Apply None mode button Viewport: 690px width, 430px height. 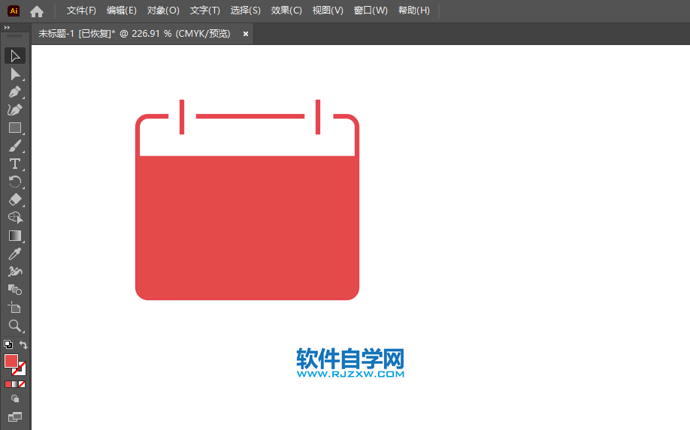tap(22, 384)
